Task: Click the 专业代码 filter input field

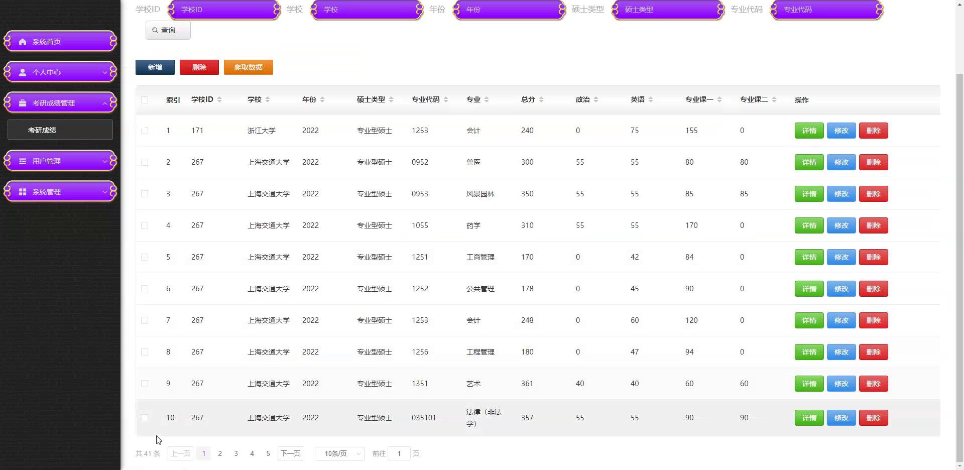Action: click(x=826, y=10)
